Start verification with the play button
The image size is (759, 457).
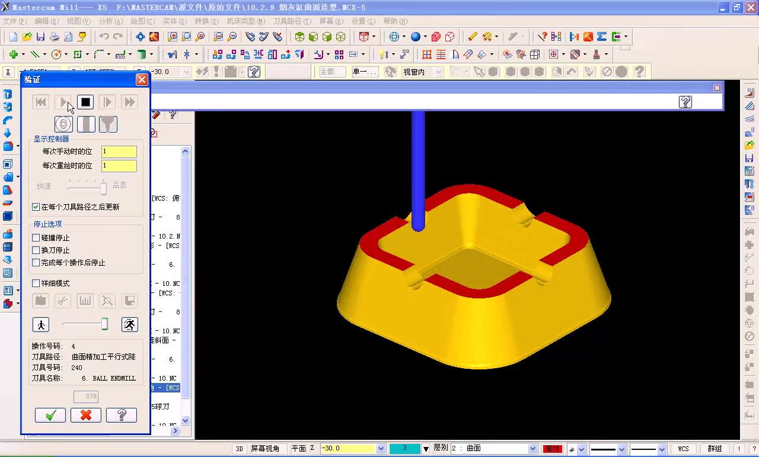coord(63,102)
